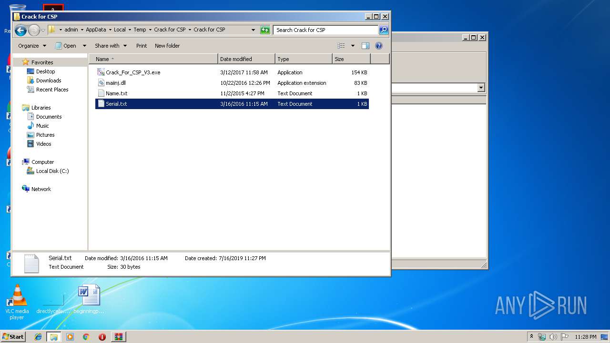The width and height of the screenshot is (610, 343).
Task: Sort files by the Size column
Action: (351, 59)
